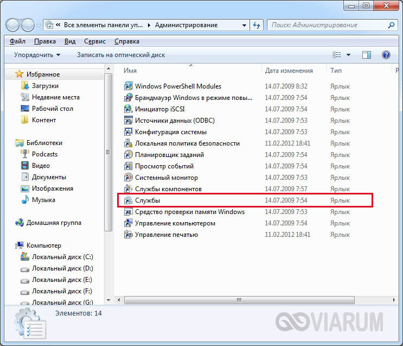This screenshot has width=403, height=346.
Task: Select the Управление компьютером icon
Action: pyautogui.click(x=128, y=223)
